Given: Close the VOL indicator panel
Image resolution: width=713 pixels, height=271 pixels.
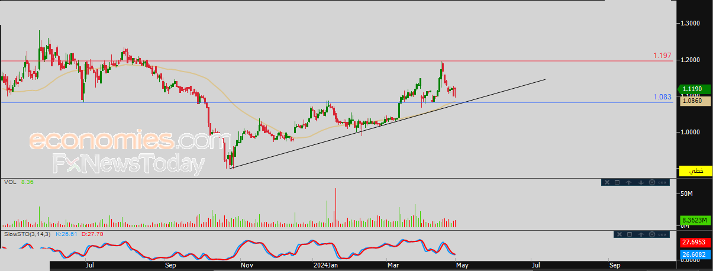Looking at the screenshot, I should pyautogui.click(x=607, y=182).
